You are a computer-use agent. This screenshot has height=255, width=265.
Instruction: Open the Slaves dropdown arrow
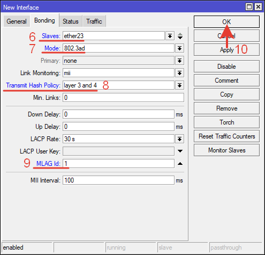170,36
